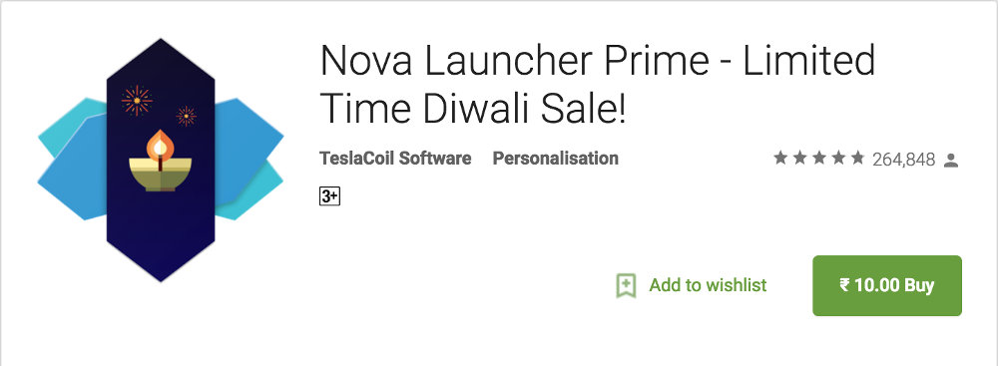Click the small firework in the app icon
Screen dimensions: 998x366
click(x=186, y=116)
